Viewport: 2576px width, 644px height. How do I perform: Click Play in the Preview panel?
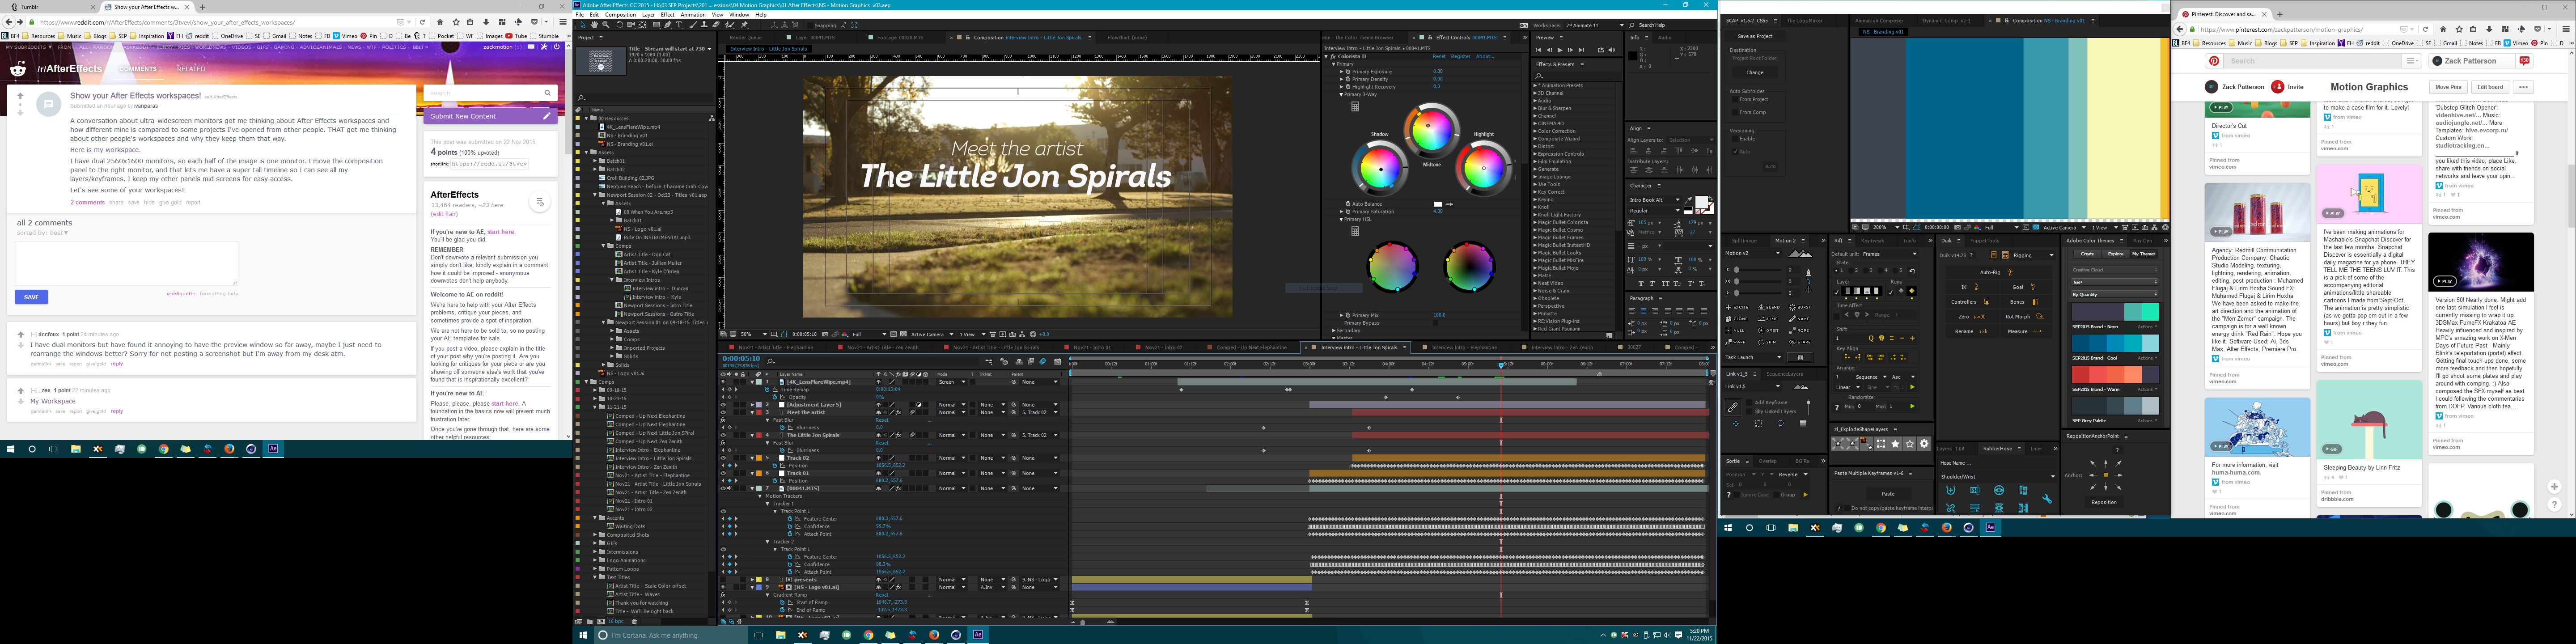tap(1560, 50)
